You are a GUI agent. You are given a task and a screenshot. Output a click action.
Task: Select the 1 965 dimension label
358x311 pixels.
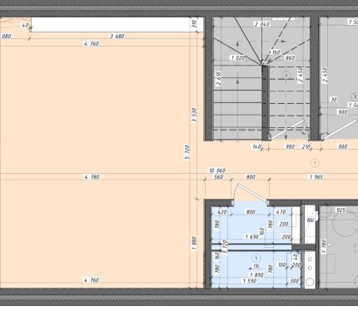316,177
